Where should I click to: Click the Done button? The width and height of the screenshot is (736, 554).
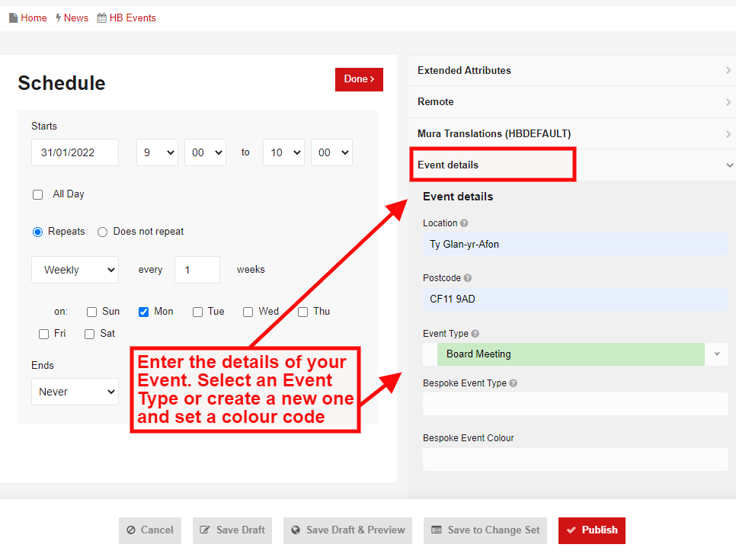pyautogui.click(x=359, y=79)
